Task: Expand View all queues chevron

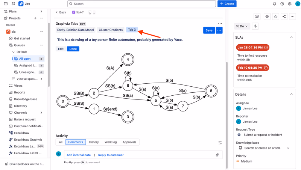Action: [41, 79]
